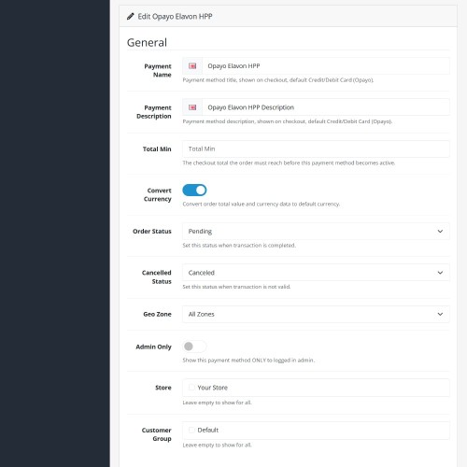This screenshot has width=467, height=467.
Task: Click the language flag icon in Payment Name
Action: coord(192,66)
